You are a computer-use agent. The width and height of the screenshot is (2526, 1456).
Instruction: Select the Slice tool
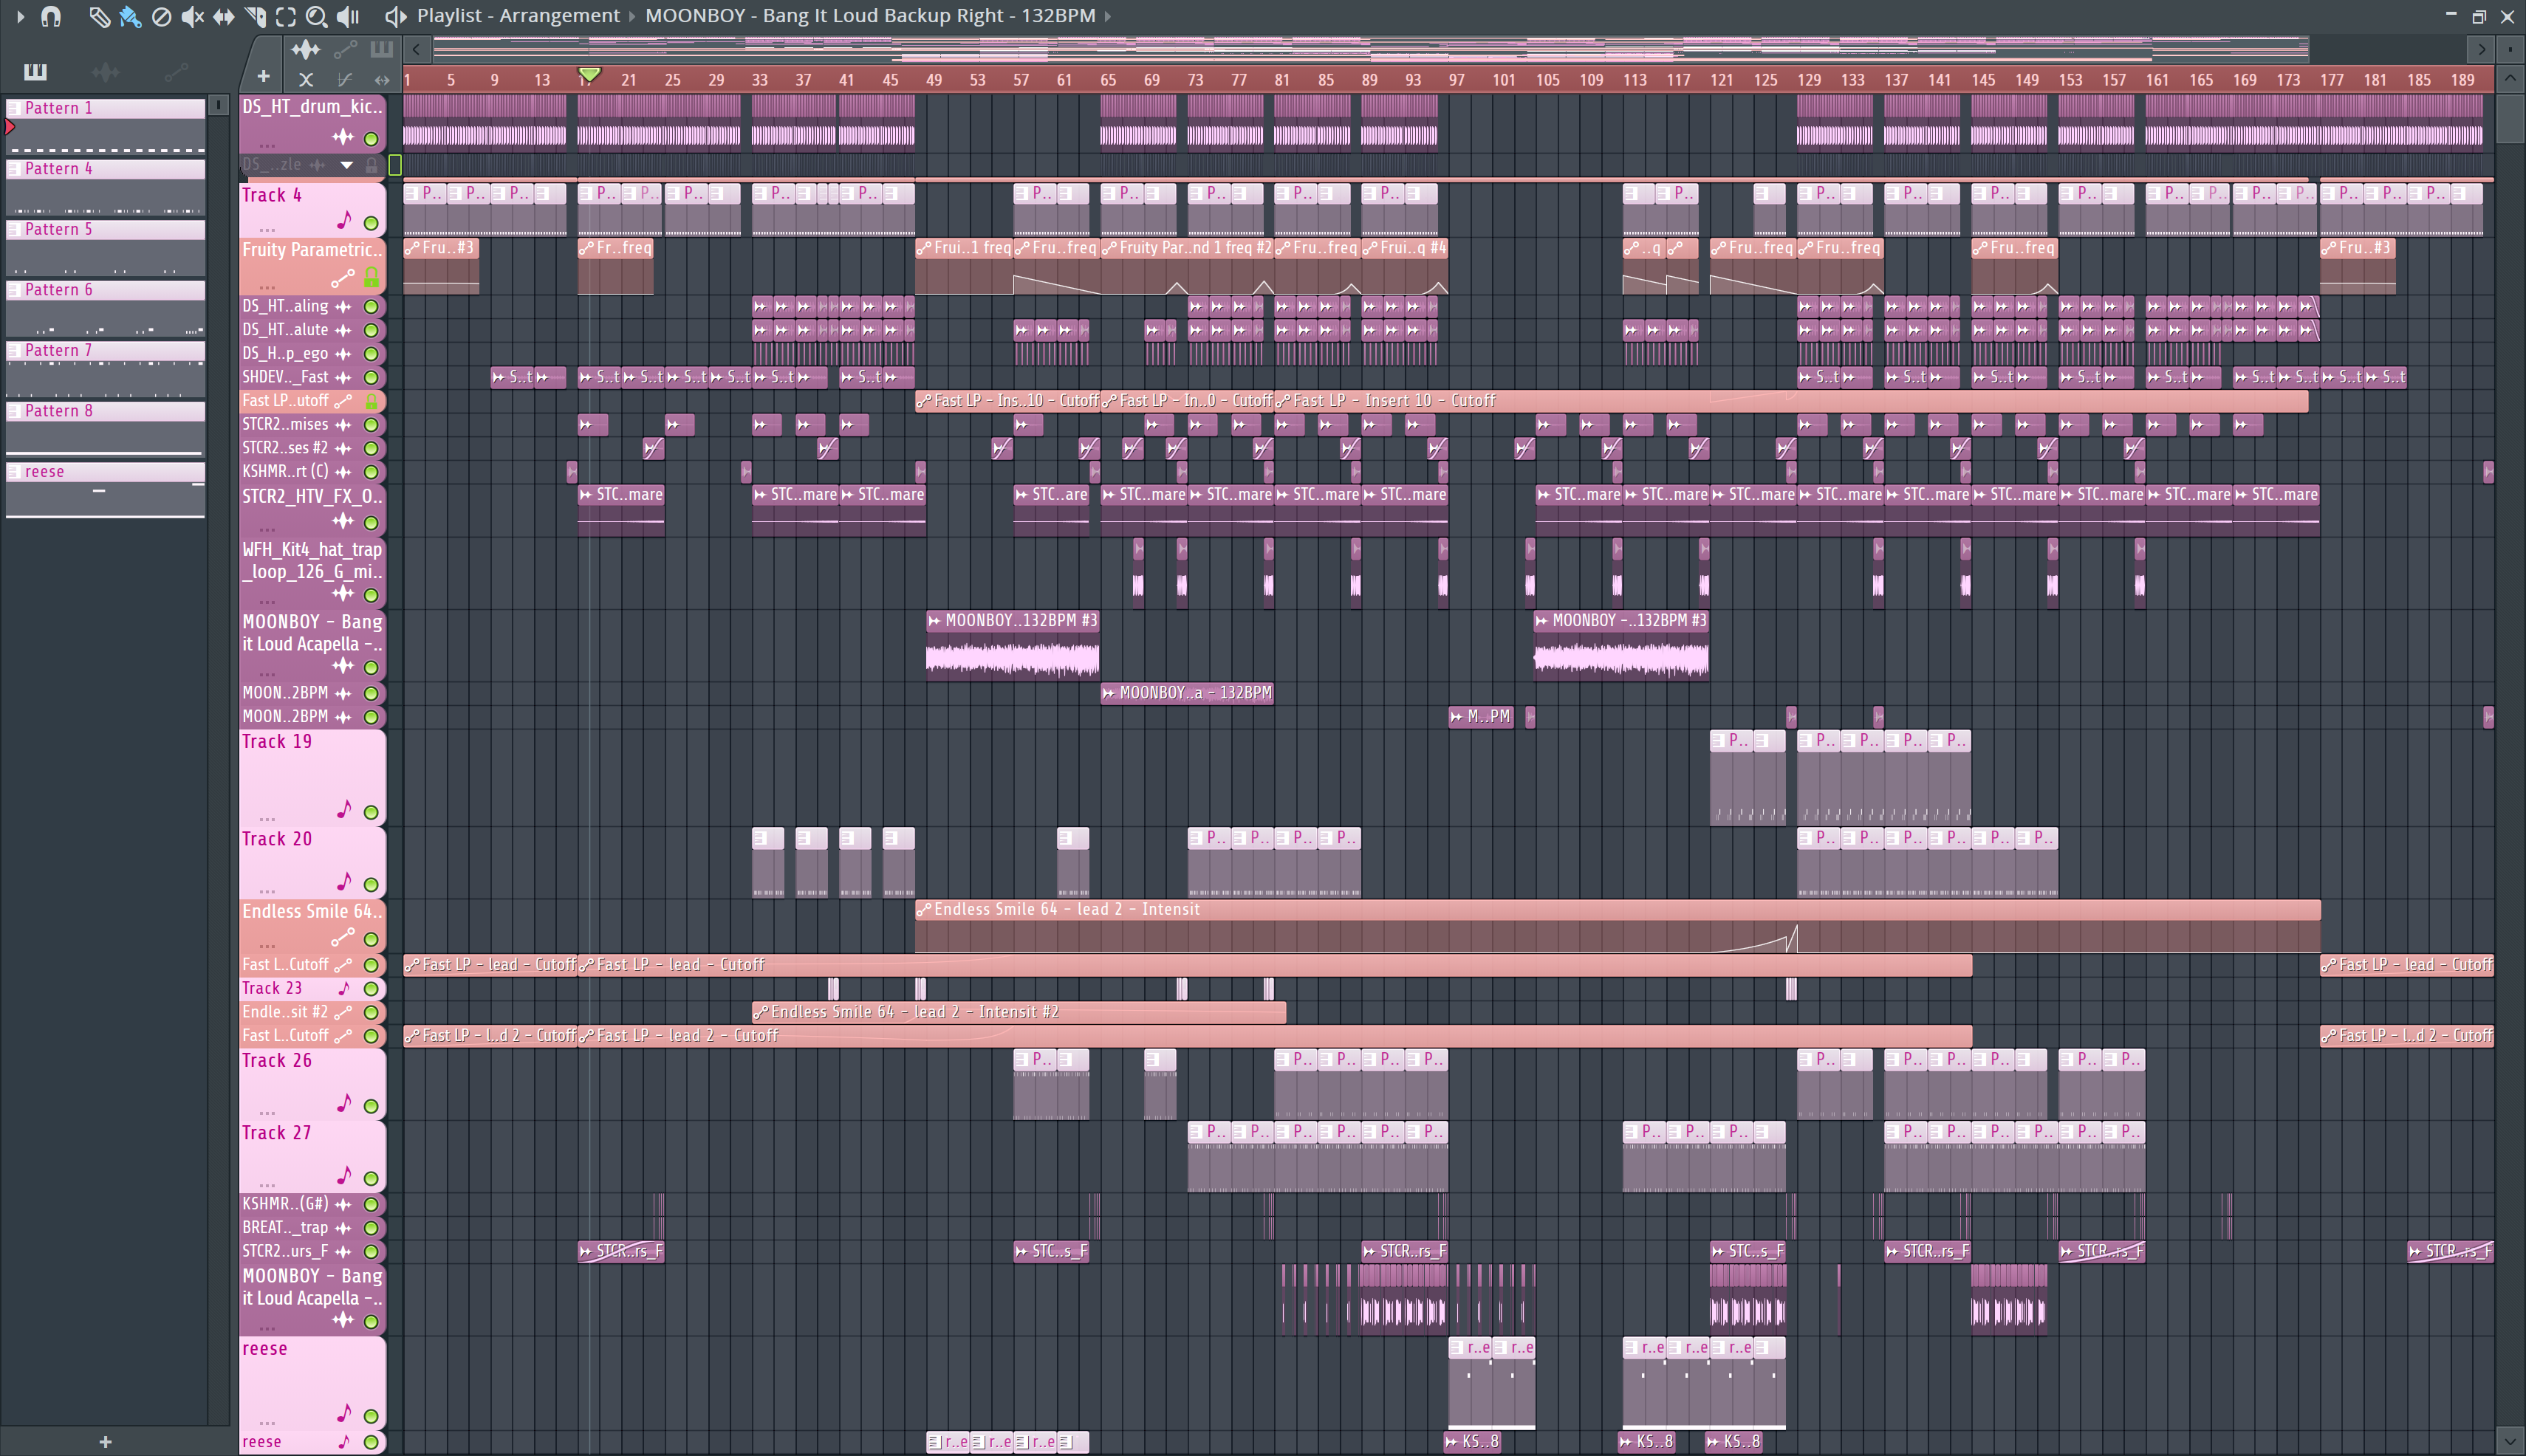pyautogui.click(x=255, y=16)
